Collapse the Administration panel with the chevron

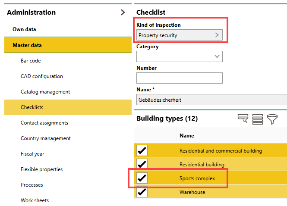[x=123, y=12]
